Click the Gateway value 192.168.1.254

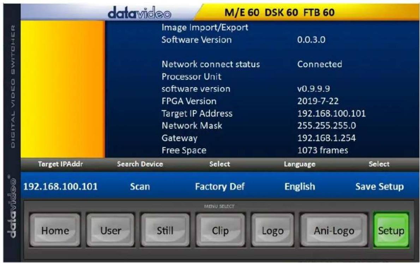(x=326, y=138)
